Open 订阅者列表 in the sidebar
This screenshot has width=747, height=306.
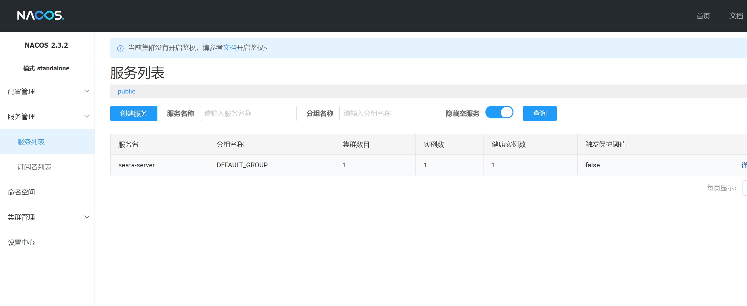coord(34,167)
